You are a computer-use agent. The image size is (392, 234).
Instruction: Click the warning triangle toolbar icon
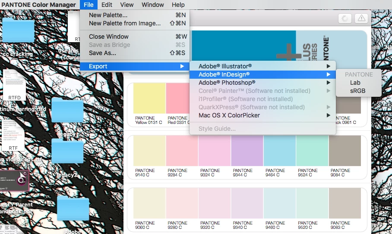point(361,18)
